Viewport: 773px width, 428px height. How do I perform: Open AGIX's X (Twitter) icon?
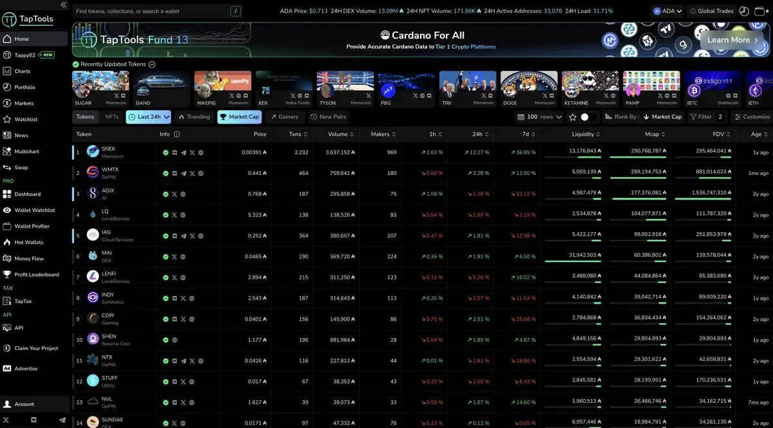(x=175, y=194)
